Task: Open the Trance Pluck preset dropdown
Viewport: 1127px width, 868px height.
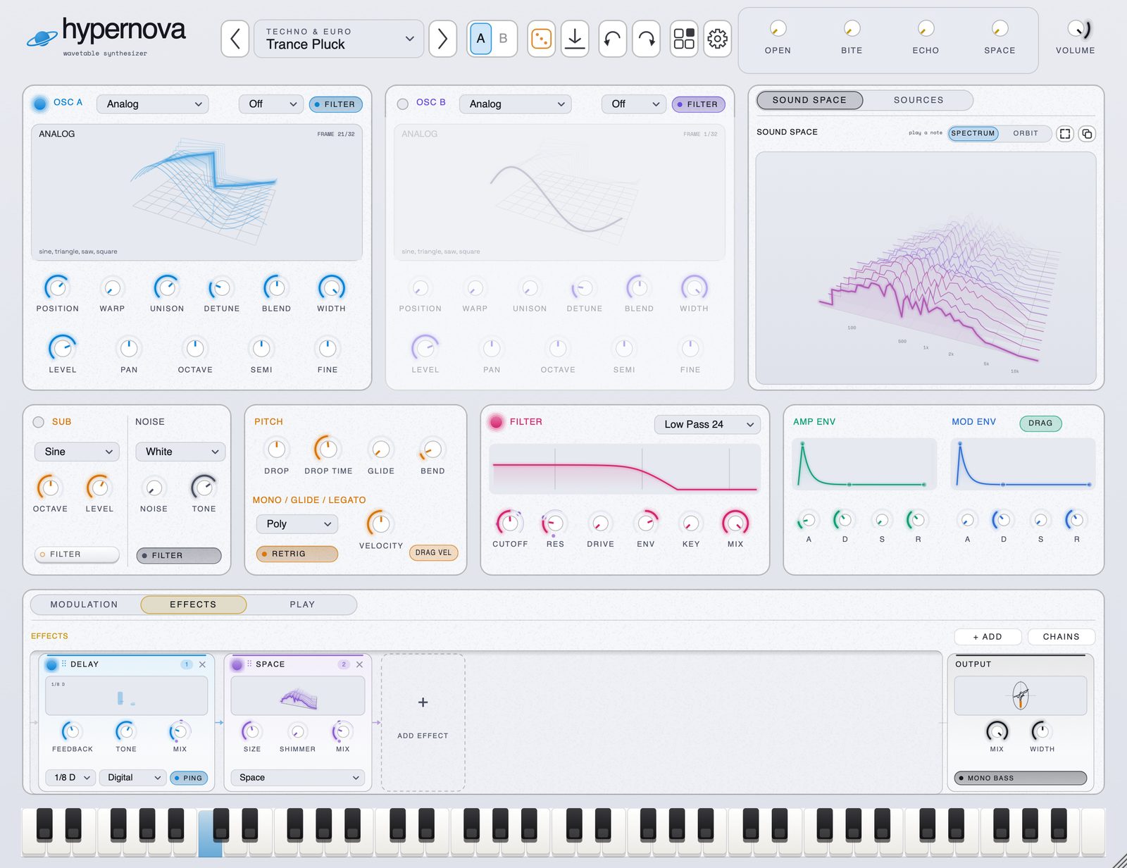Action: coord(339,39)
